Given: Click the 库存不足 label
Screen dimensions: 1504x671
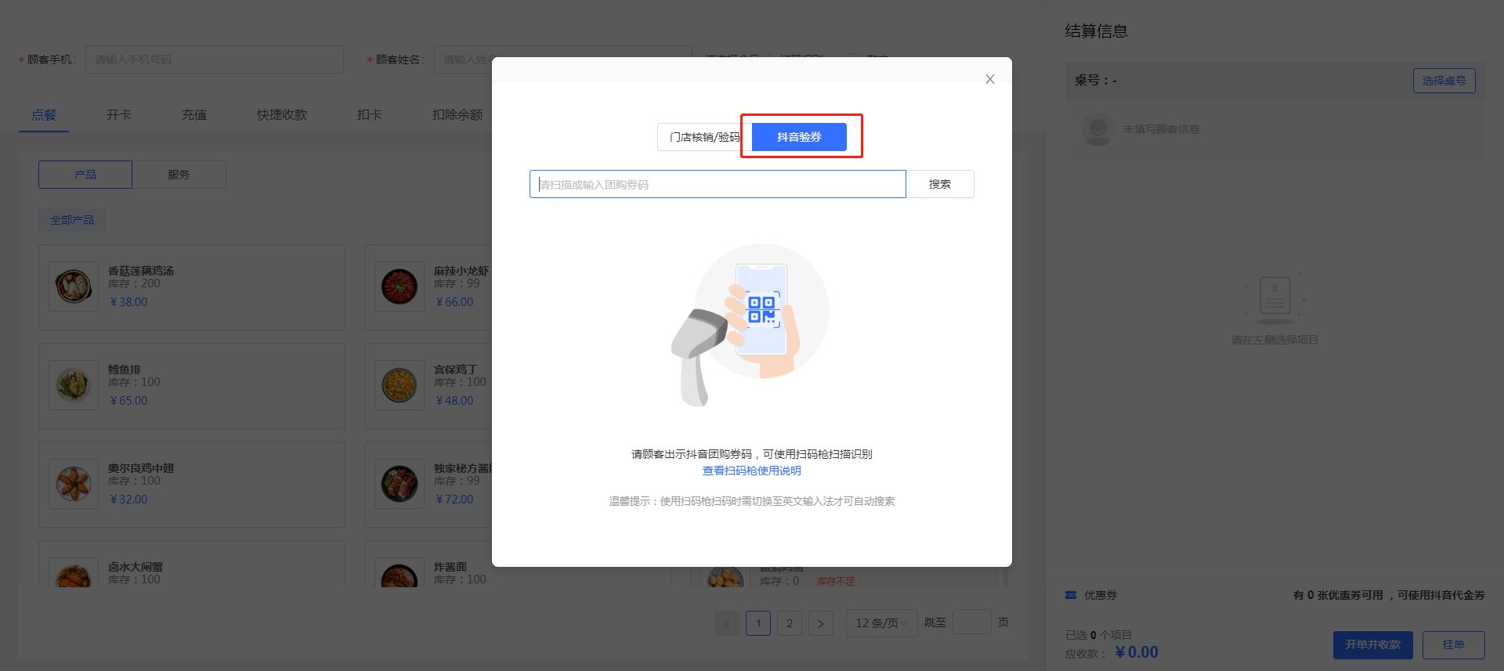Looking at the screenshot, I should tap(836, 582).
